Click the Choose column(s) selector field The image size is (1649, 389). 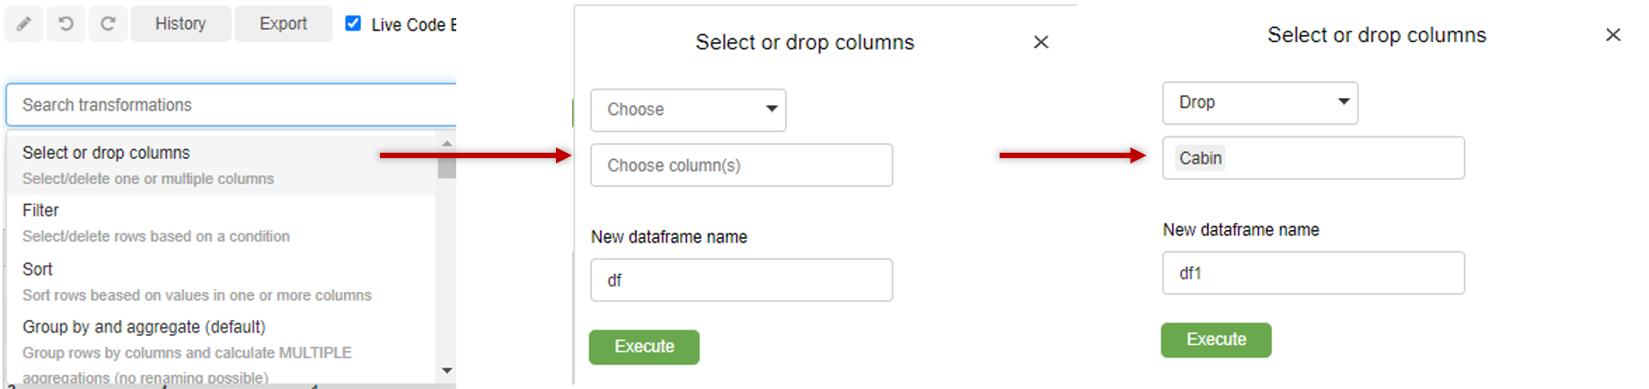741,165
